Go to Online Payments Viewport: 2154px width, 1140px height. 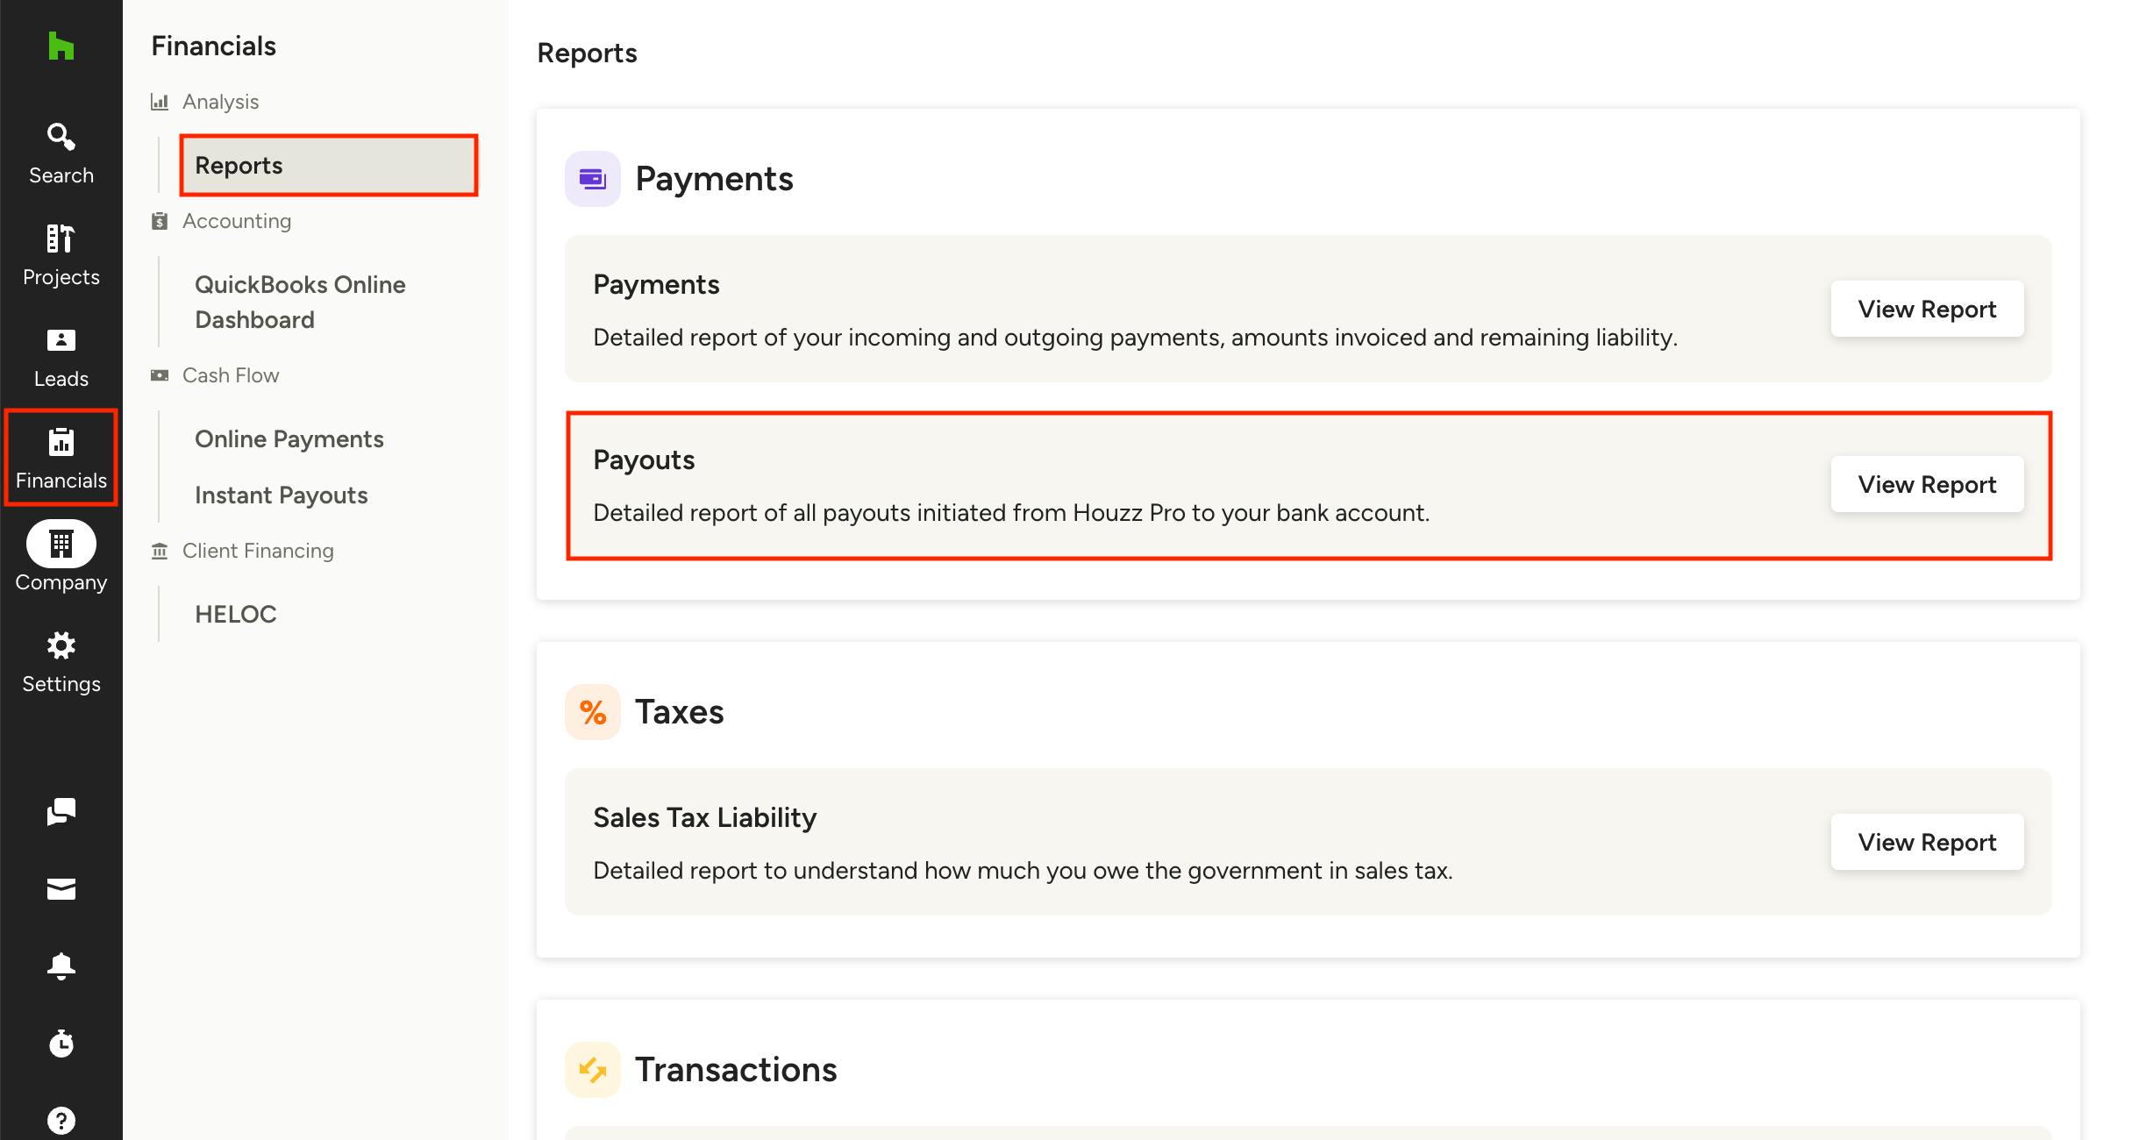click(289, 438)
